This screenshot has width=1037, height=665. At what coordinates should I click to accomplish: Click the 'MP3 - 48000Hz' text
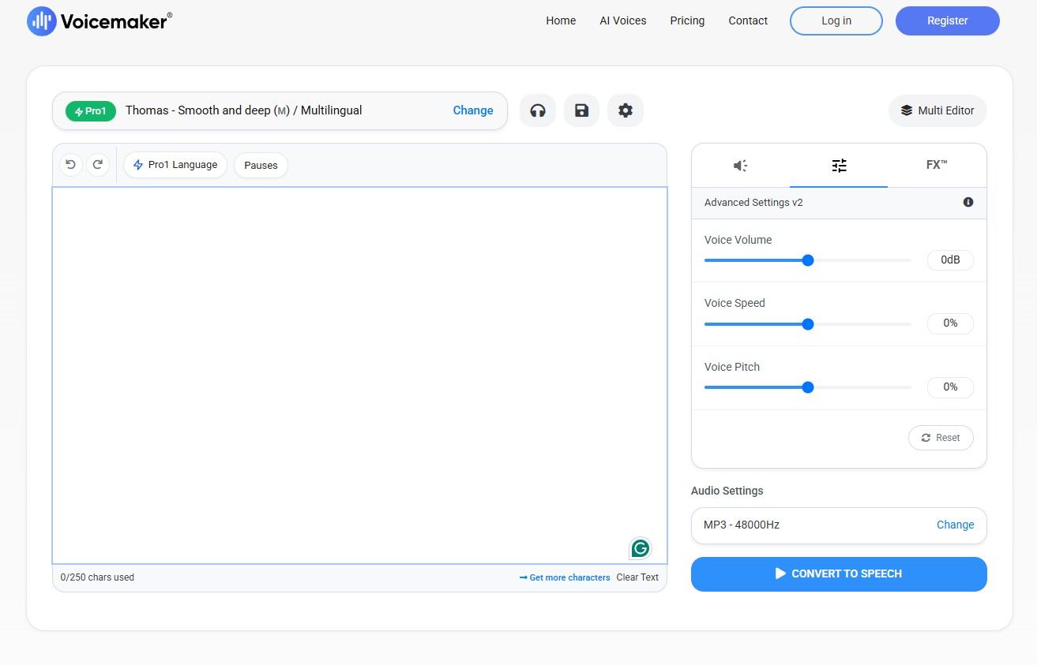742,525
